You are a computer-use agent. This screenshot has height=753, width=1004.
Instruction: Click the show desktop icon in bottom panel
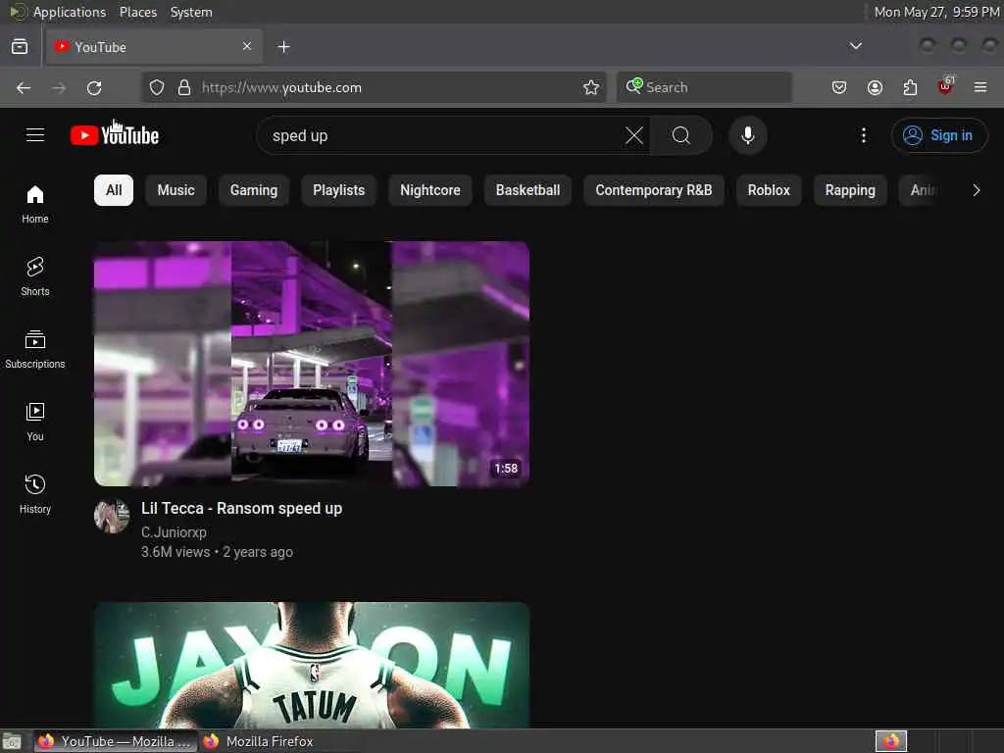tap(12, 742)
